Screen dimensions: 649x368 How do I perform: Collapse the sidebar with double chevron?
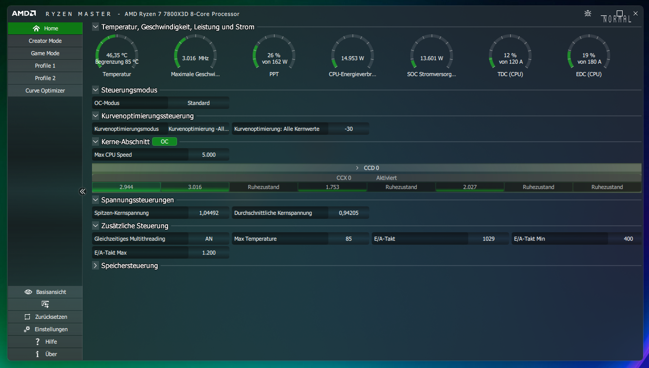83,191
